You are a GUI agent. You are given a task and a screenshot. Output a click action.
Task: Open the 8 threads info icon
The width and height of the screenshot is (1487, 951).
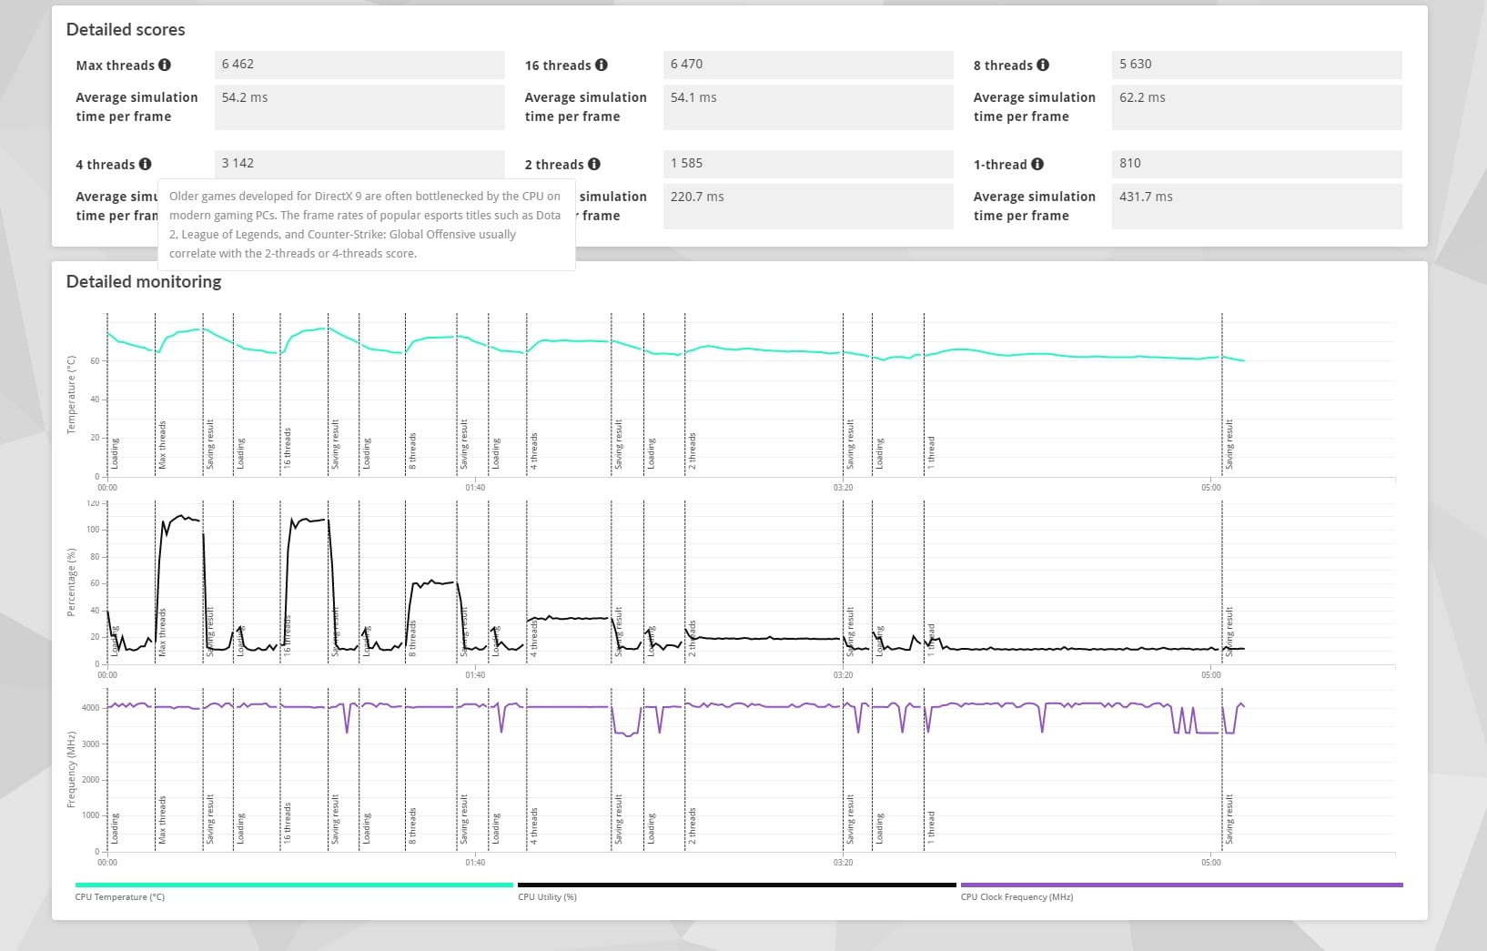pos(1043,65)
